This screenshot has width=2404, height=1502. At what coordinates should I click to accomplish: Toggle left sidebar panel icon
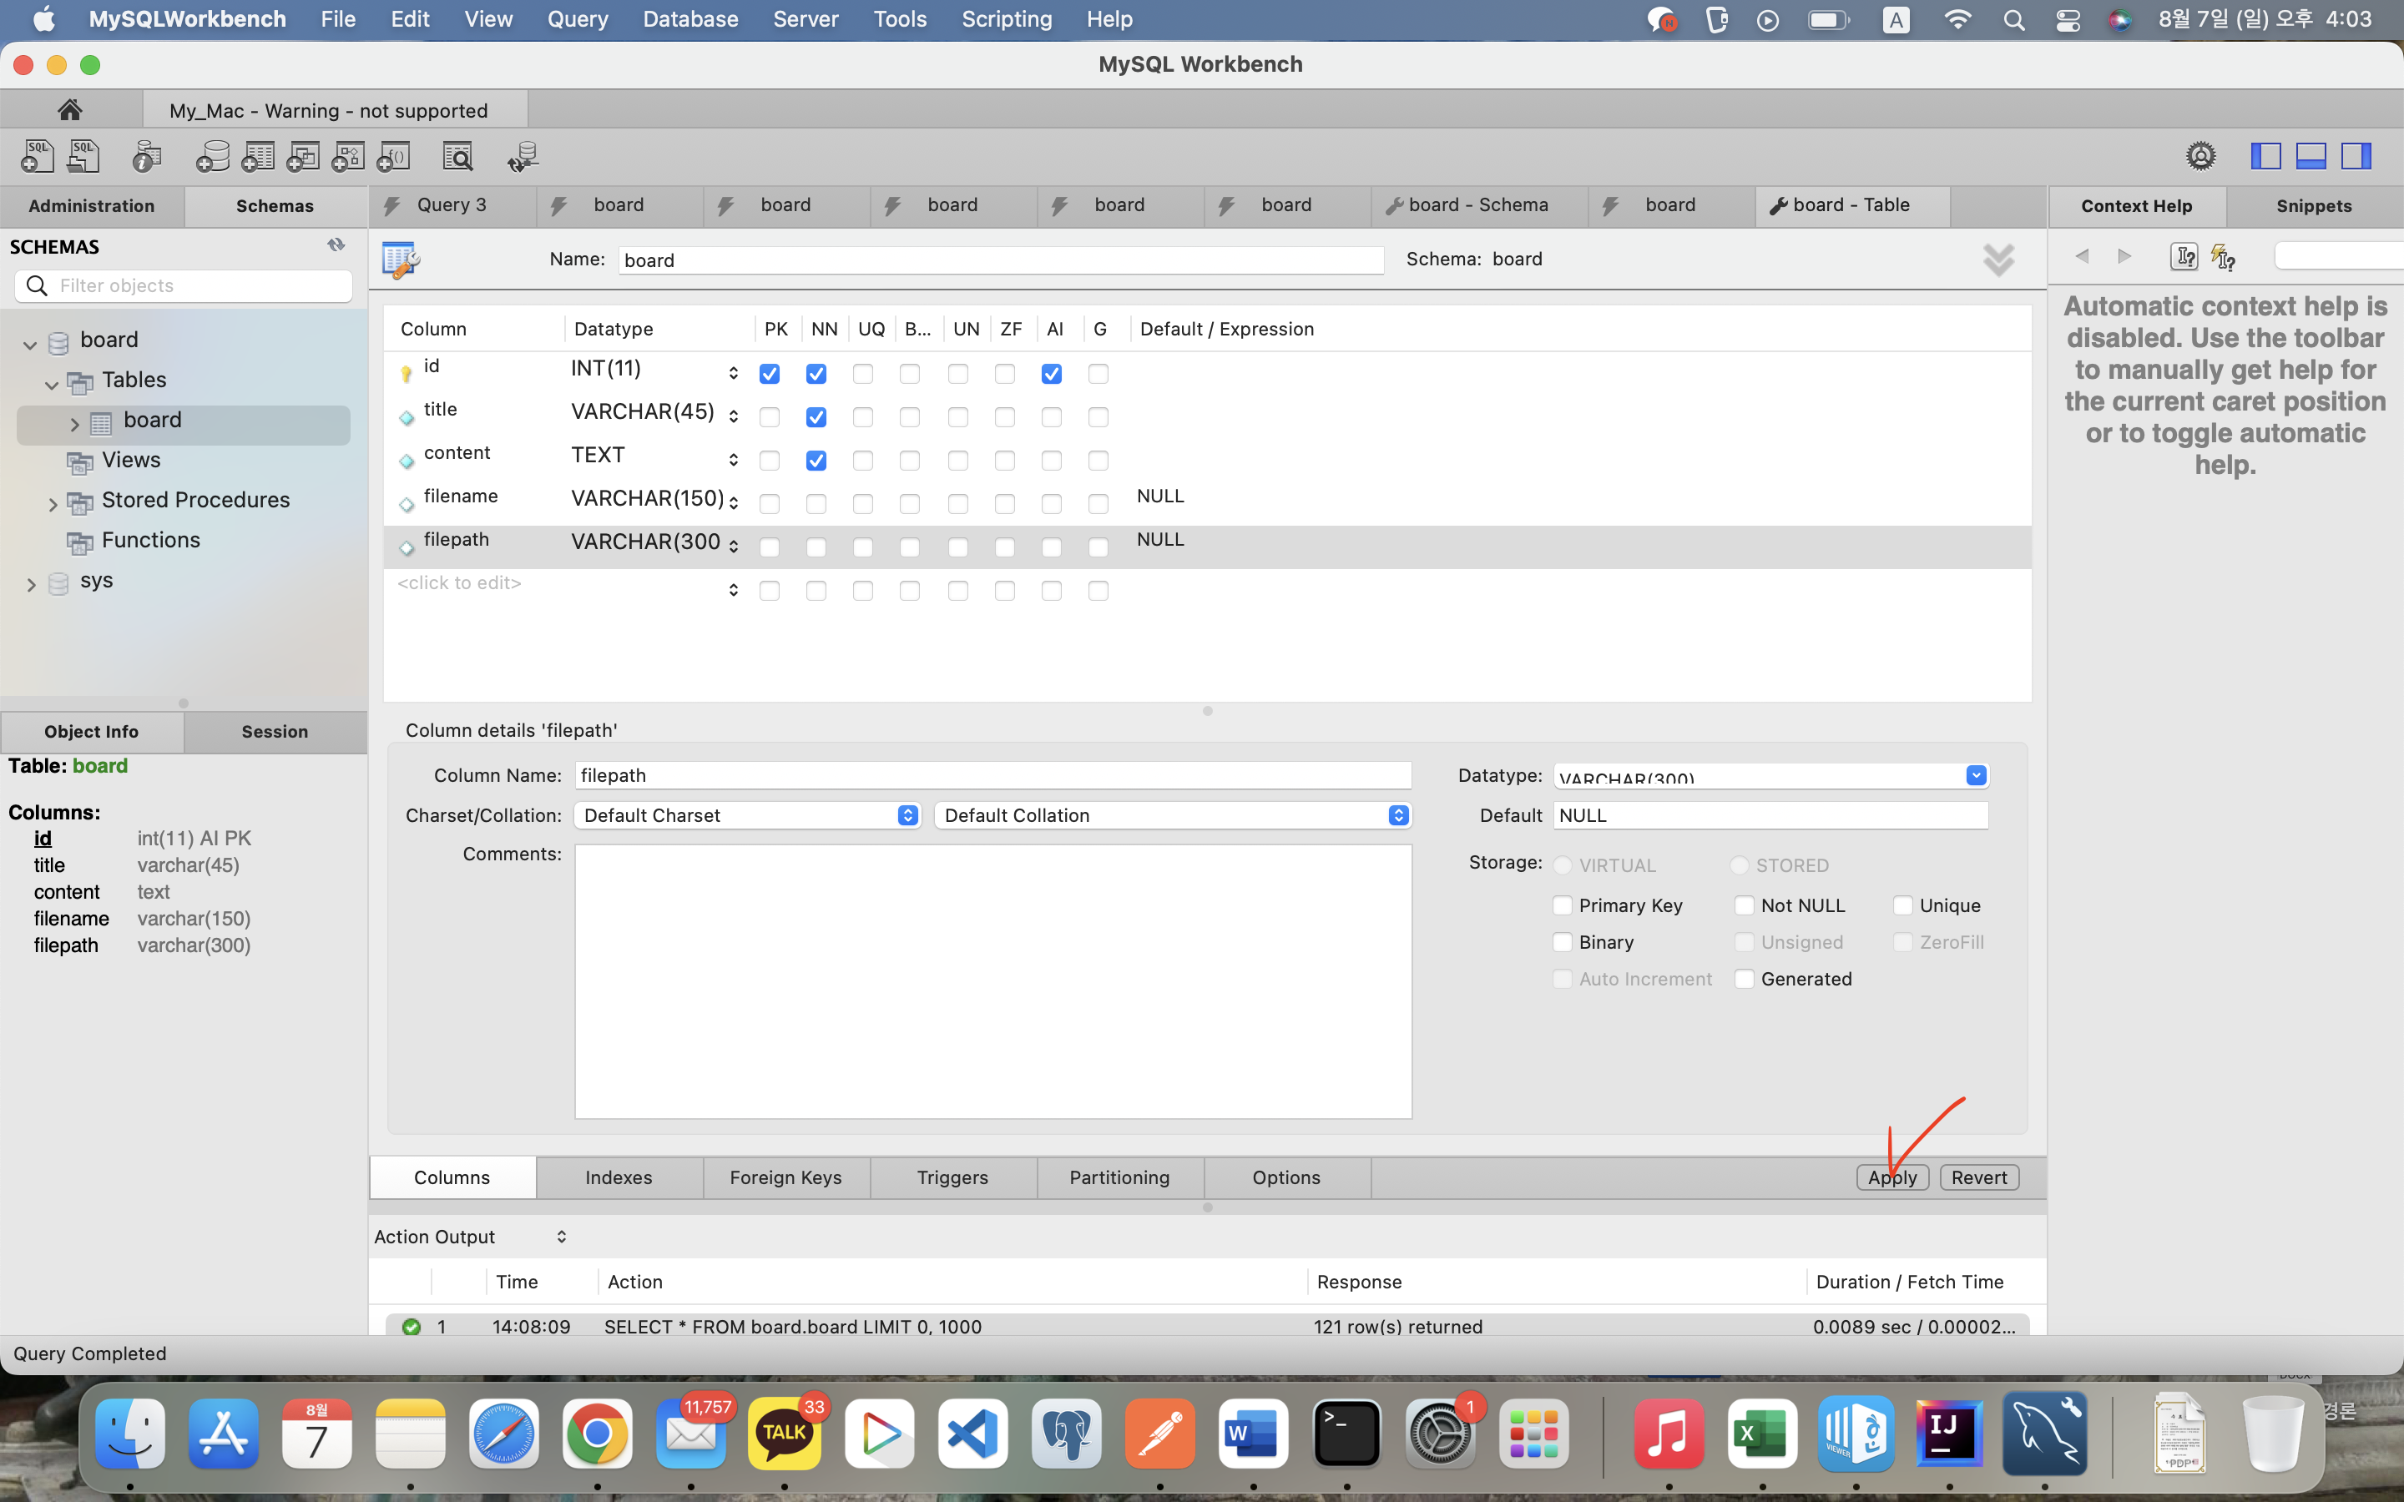(2266, 156)
